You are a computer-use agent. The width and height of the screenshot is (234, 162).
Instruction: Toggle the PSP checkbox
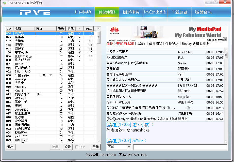[77, 147]
